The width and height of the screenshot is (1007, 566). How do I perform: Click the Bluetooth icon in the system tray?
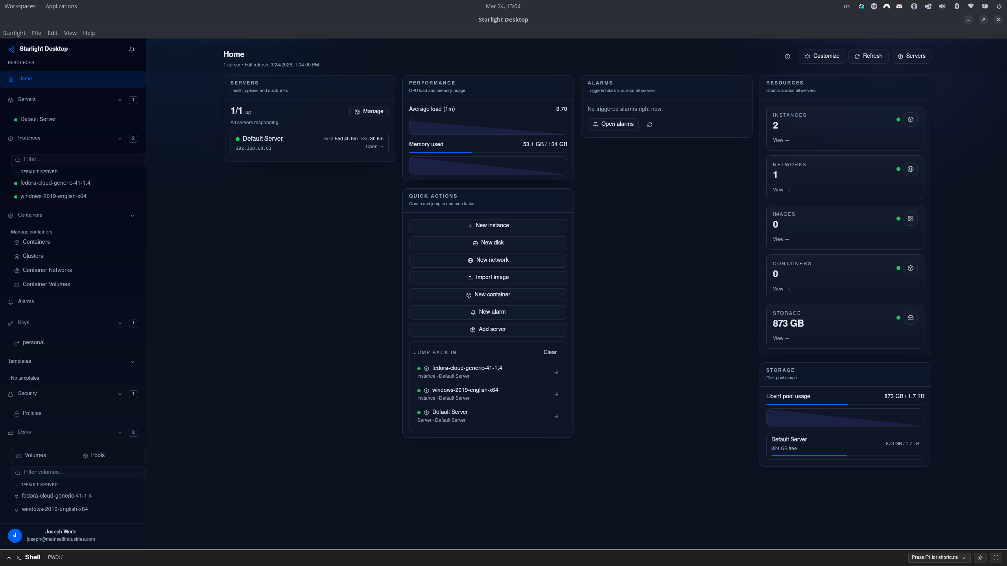click(x=957, y=6)
